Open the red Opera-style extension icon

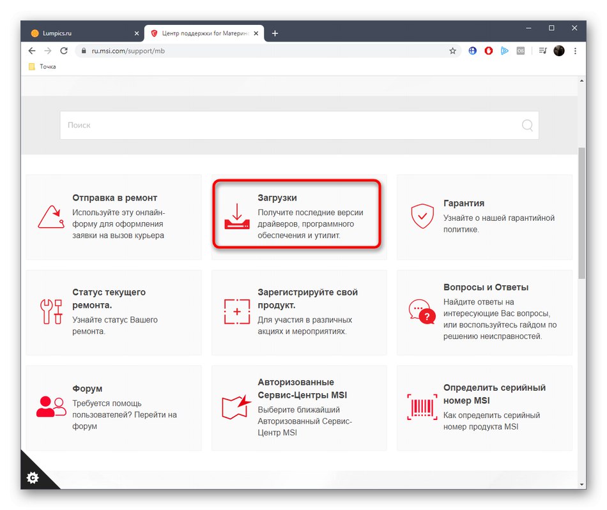pyautogui.click(x=489, y=50)
